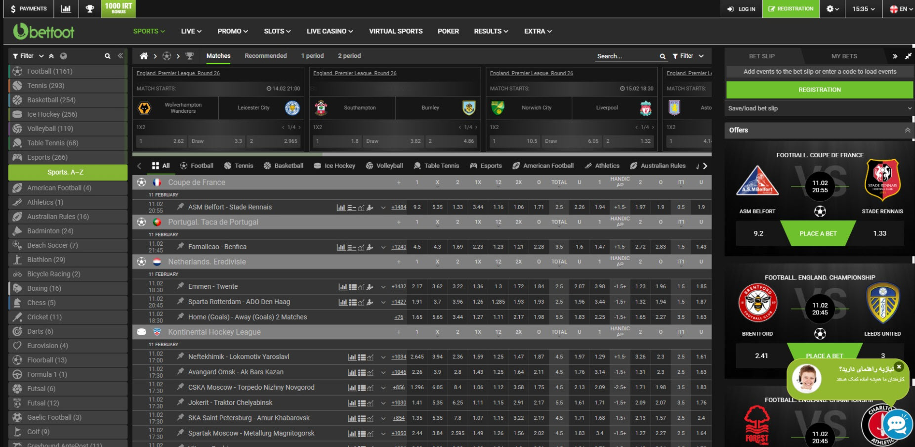
Task: Open statistics icon for Famalicao - Benfica
Action: [x=341, y=247]
